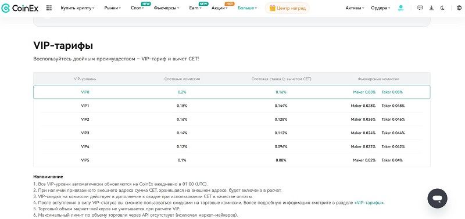Image resolution: width=465 pixels, height=219 pixels.
Task: Expand the Купить крипту dropdown
Action: click(77, 8)
